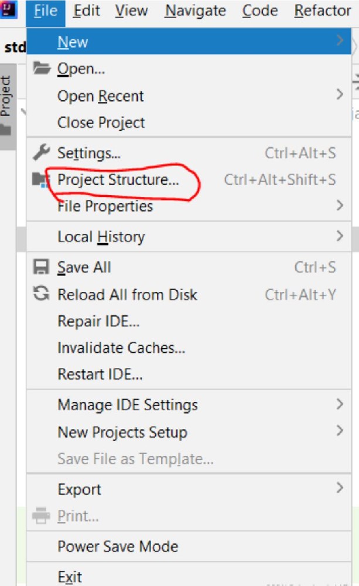Expand the New submenu arrow
This screenshot has height=586, width=359.
[x=340, y=40]
